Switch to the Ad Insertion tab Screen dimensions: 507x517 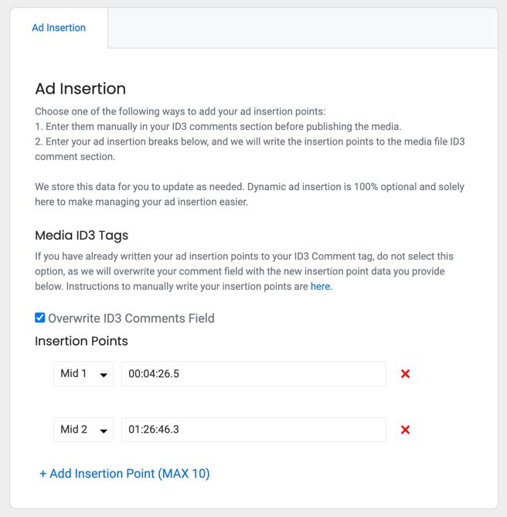pyautogui.click(x=59, y=28)
